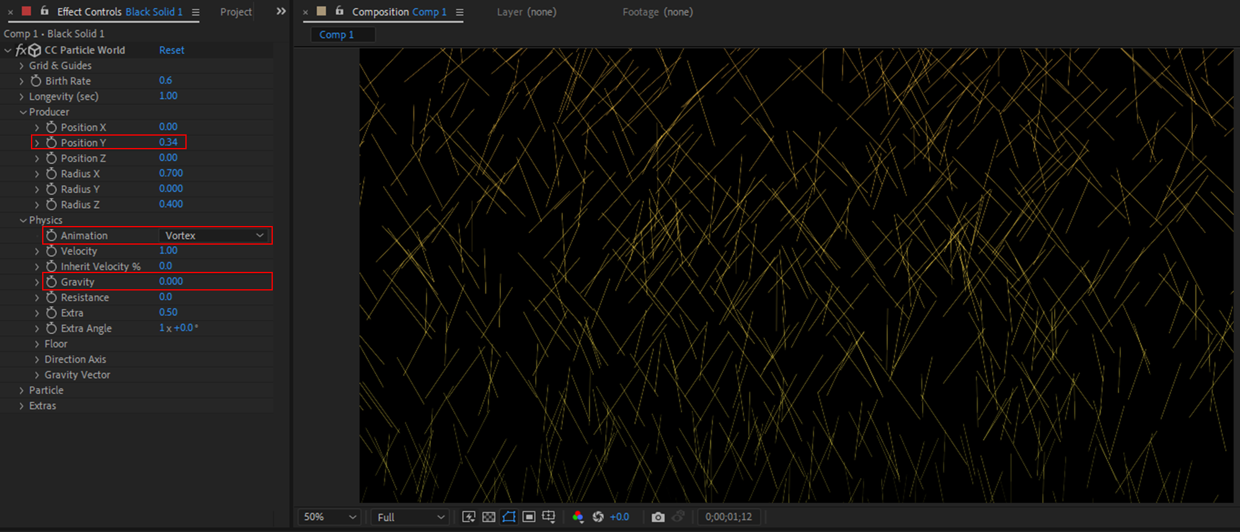1240x532 pixels.
Task: Open Fast Previews options in viewer footer
Action: click(x=469, y=517)
